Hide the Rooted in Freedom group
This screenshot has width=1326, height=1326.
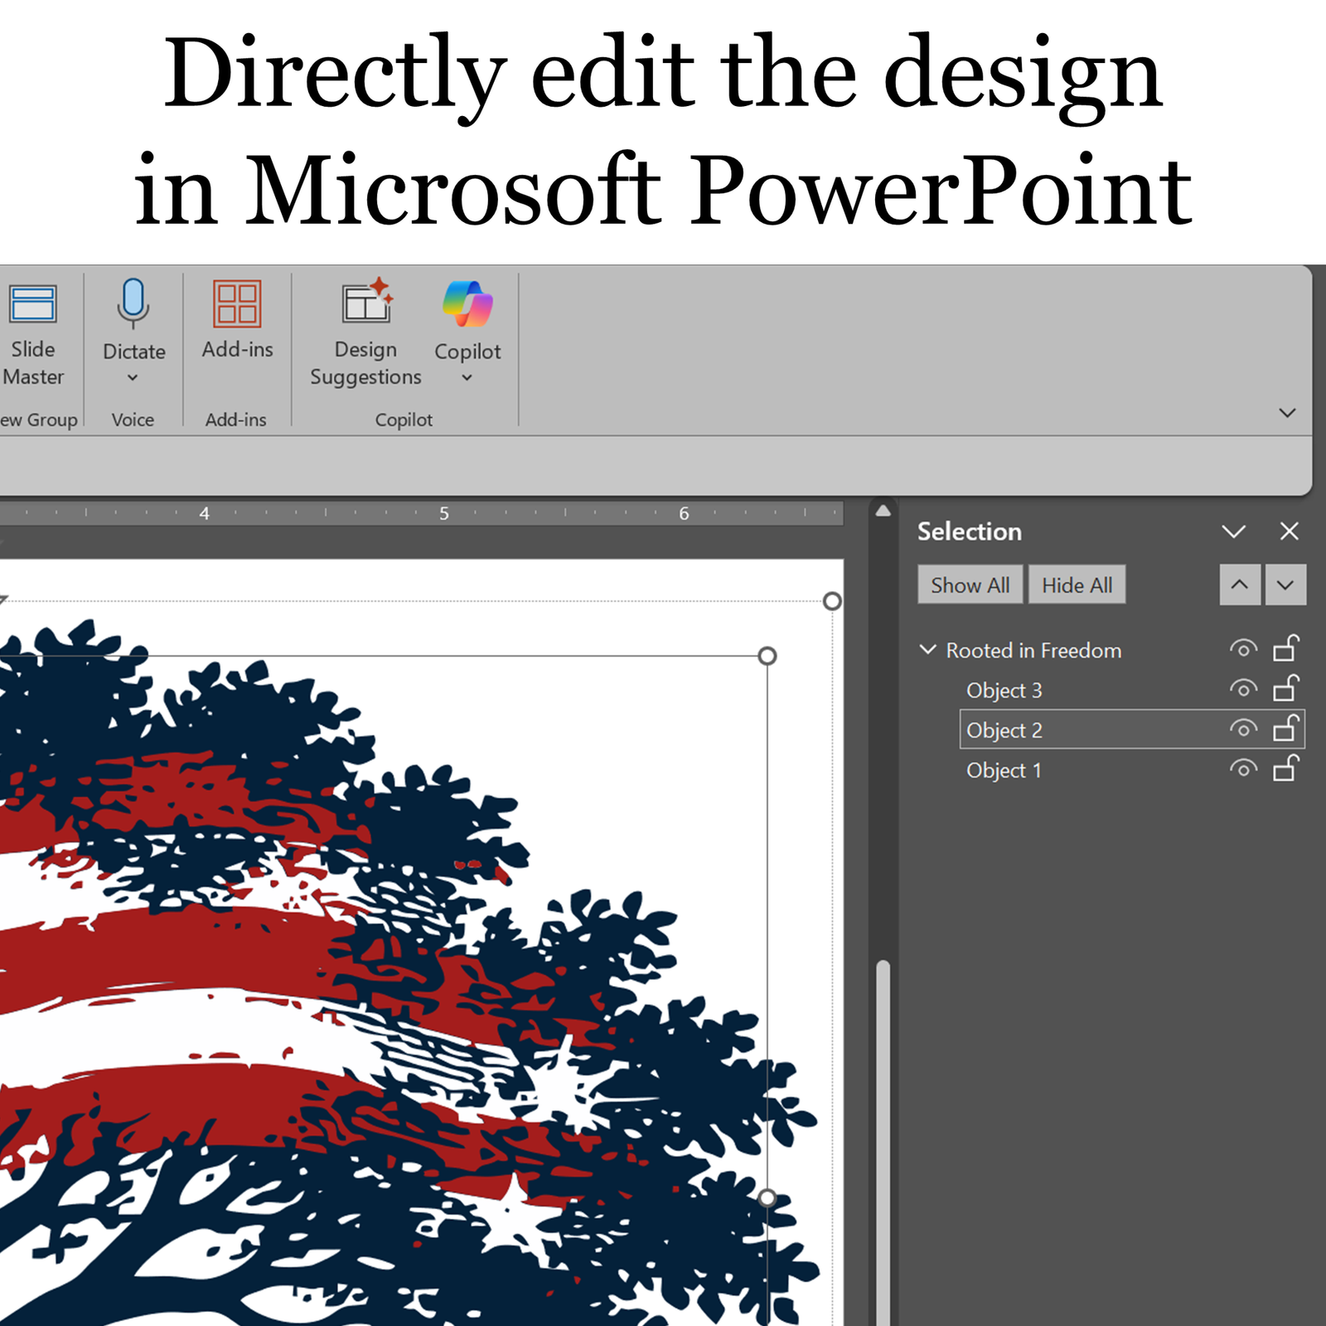[x=1243, y=648]
